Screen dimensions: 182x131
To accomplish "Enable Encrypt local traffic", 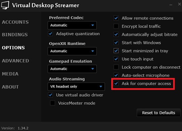I will (116, 26).
